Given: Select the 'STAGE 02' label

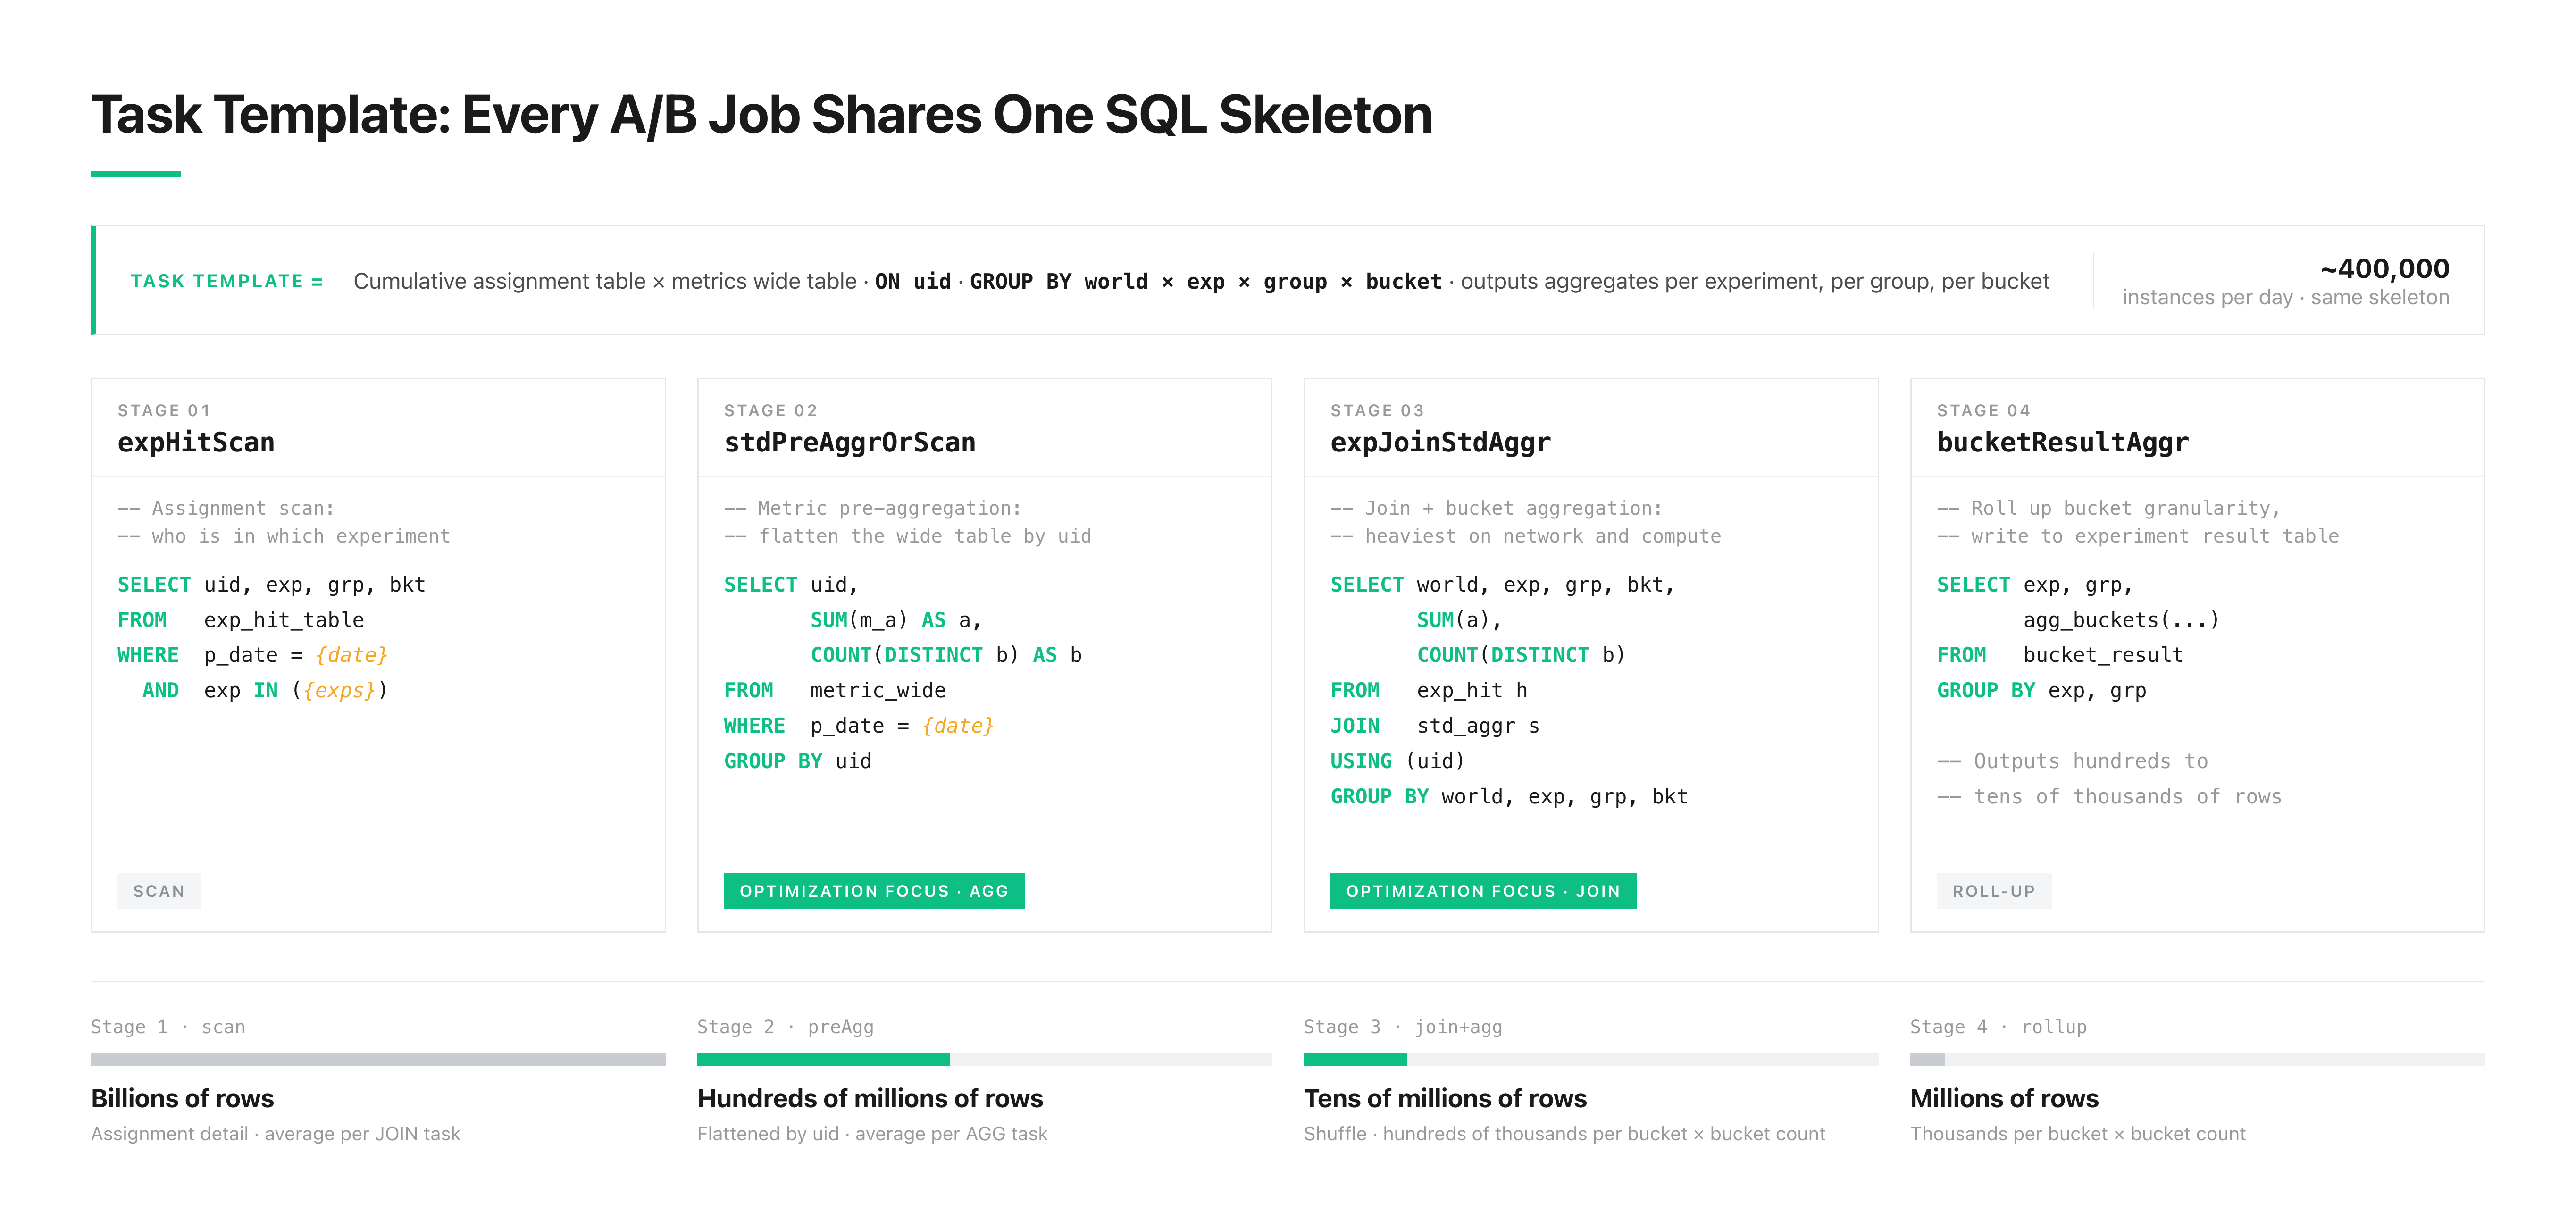Looking at the screenshot, I should pos(771,410).
